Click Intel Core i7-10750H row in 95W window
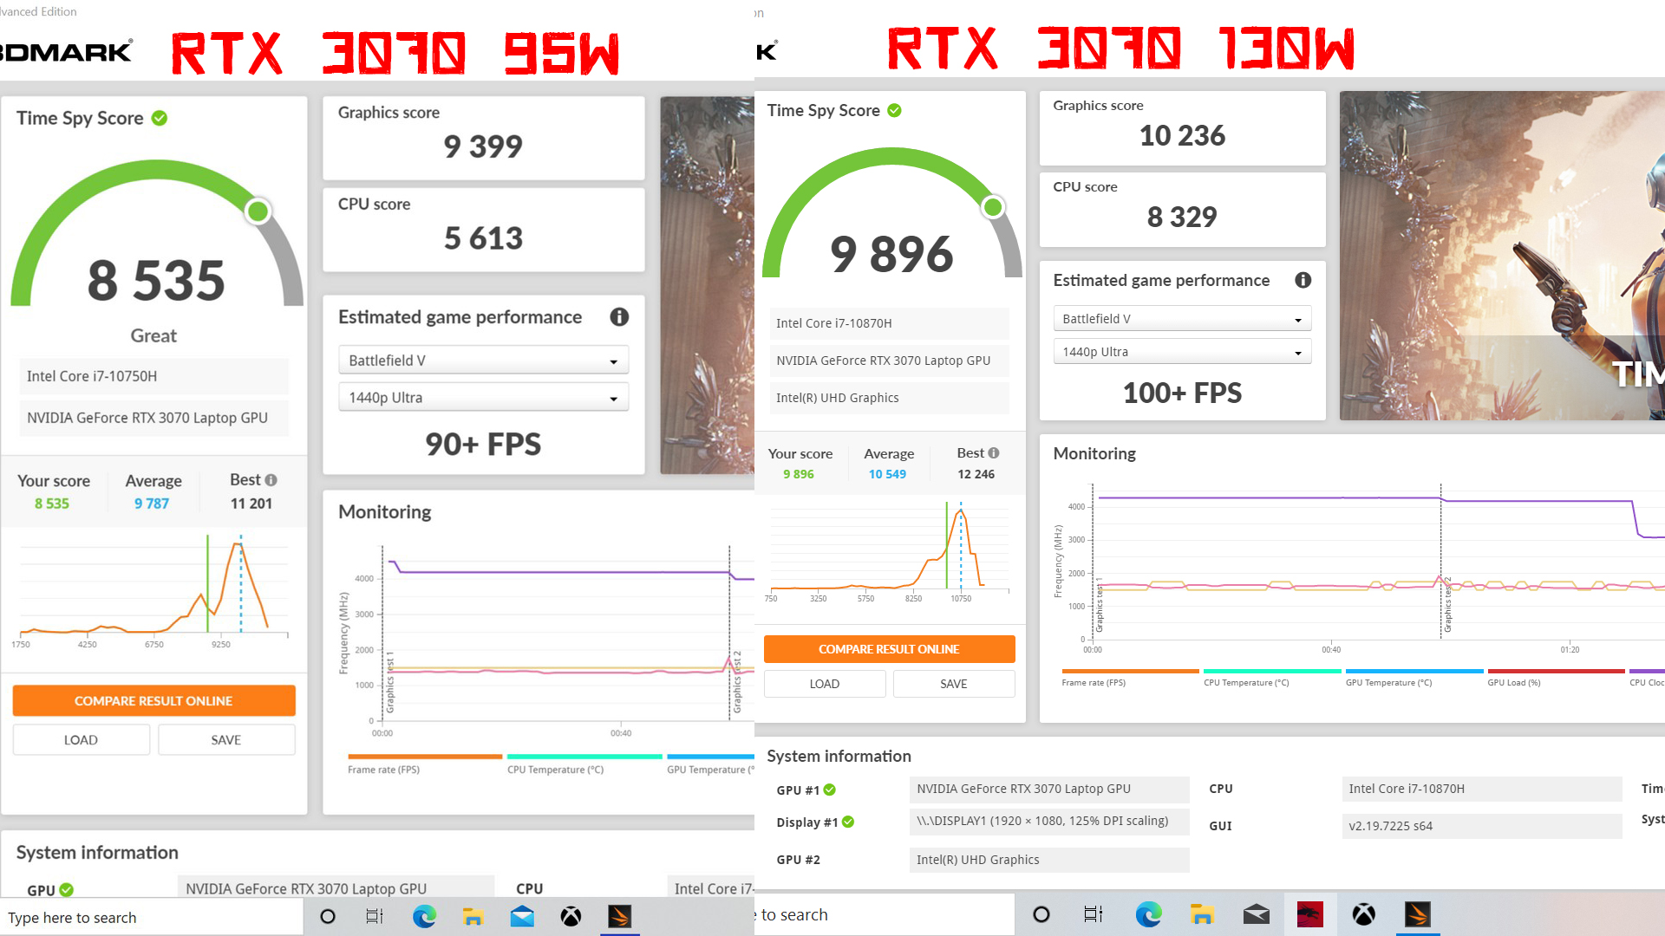Screen dimensions: 1665x936 click(x=153, y=376)
